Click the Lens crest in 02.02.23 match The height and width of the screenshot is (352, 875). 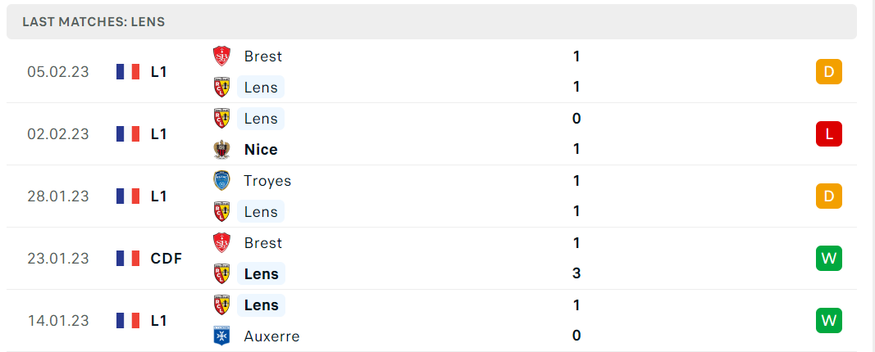point(221,119)
